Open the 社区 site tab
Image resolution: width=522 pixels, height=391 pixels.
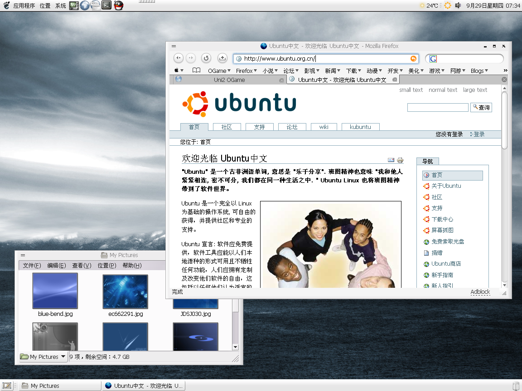click(227, 127)
